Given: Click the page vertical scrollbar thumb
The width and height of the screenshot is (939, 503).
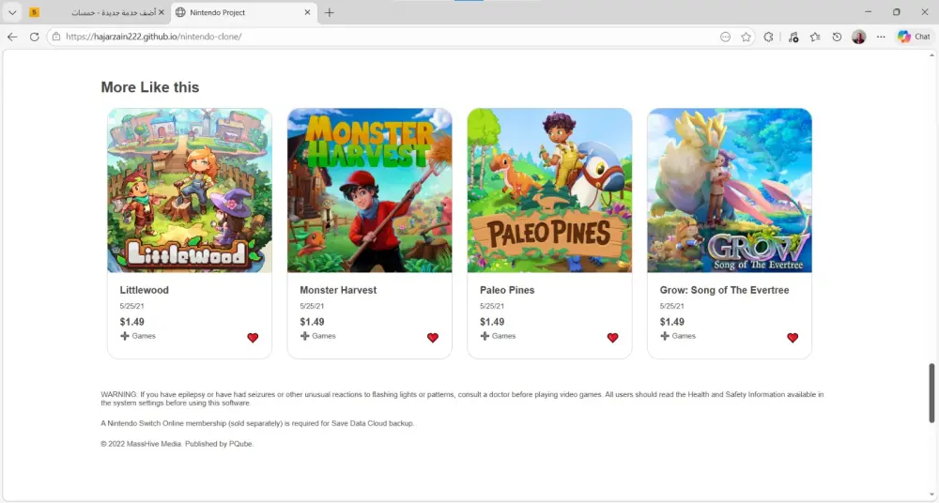Looking at the screenshot, I should (931, 393).
